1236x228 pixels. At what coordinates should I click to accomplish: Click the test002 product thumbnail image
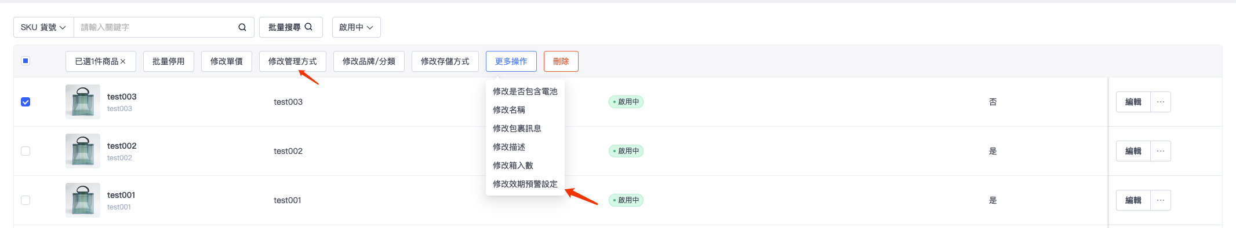pos(83,151)
